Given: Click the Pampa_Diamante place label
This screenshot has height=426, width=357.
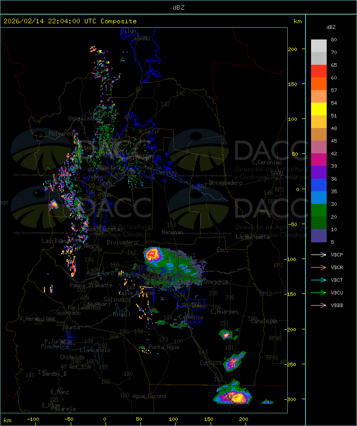Looking at the screenshot, I should (x=91, y=285).
